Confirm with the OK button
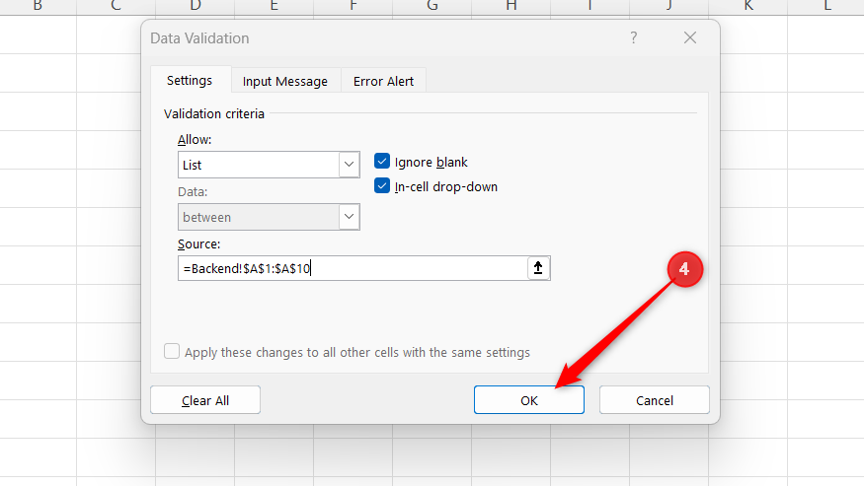Screen dimensions: 864x486 pyautogui.click(x=529, y=400)
